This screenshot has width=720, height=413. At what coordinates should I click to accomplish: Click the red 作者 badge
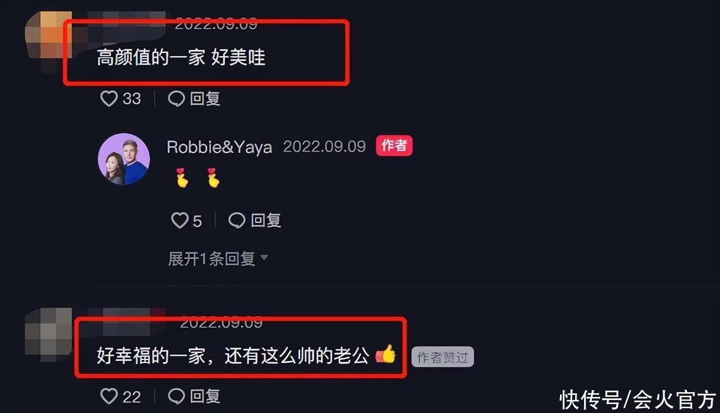394,146
